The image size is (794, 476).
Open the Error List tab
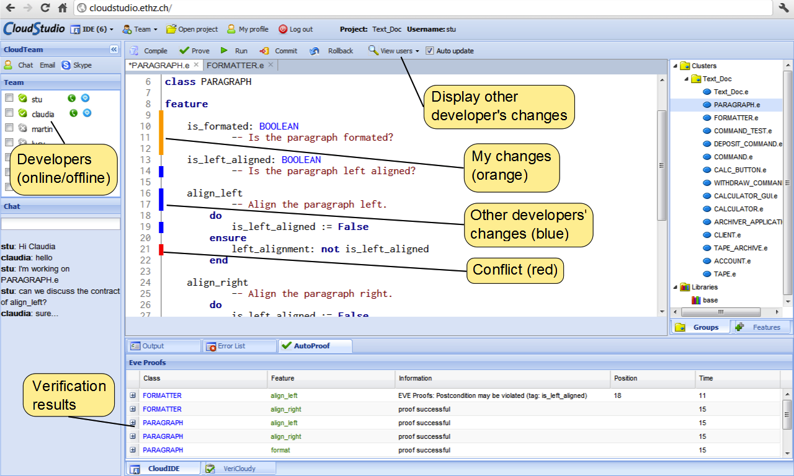pyautogui.click(x=239, y=346)
